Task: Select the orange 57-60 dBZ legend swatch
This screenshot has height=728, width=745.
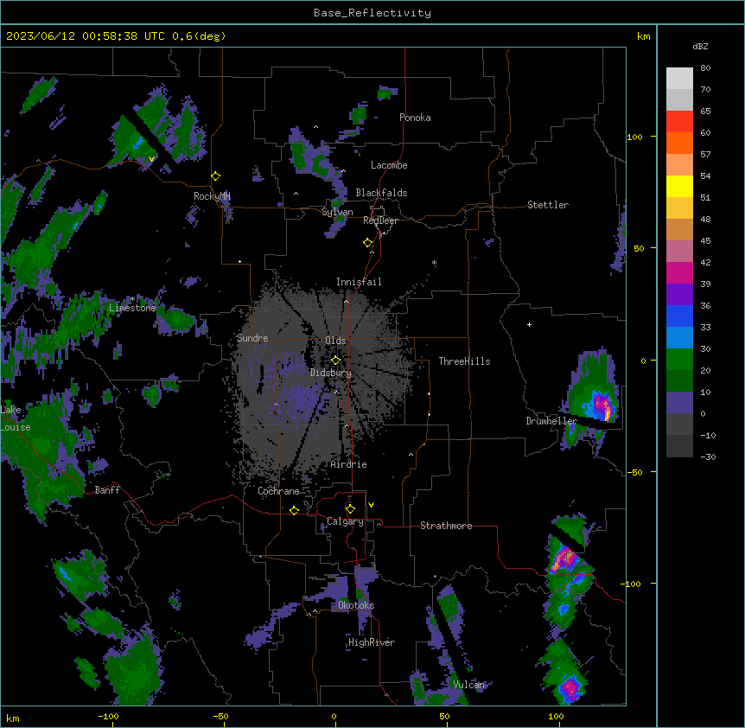Action: 679,143
